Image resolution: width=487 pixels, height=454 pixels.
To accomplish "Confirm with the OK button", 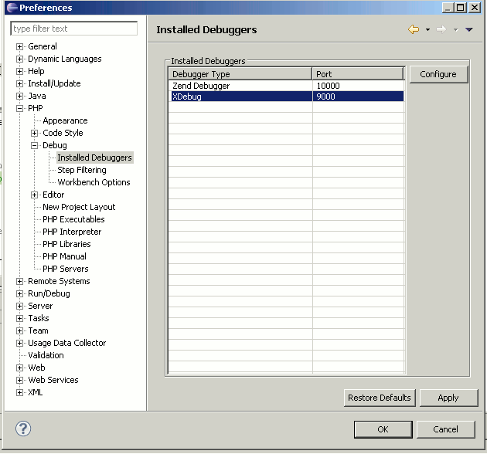I will pyautogui.click(x=383, y=429).
